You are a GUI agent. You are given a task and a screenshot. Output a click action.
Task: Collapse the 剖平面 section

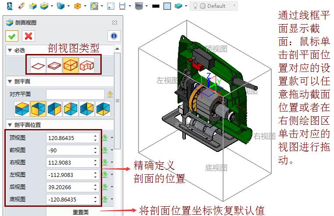(x=10, y=81)
